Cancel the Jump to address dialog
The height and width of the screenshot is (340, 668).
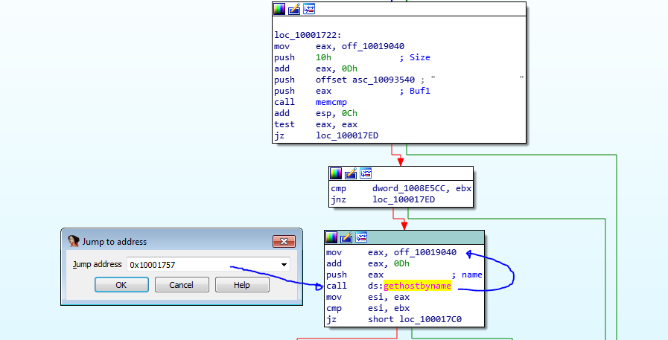pos(181,285)
